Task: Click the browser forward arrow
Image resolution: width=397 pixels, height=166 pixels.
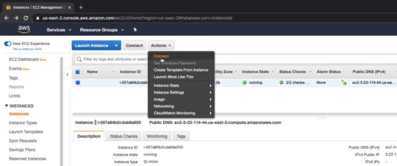Action: 16,18
